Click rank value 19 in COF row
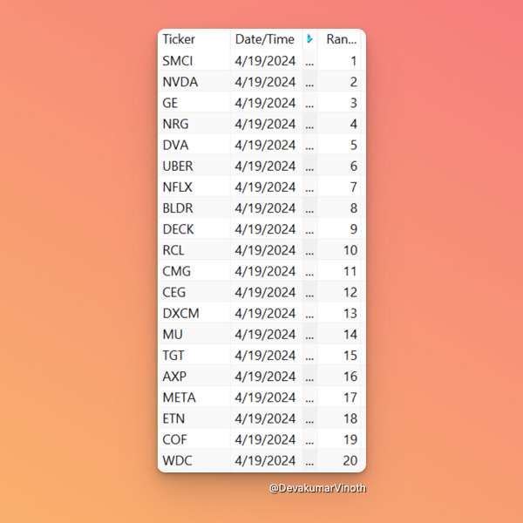This screenshot has height=523, width=523. [339, 439]
